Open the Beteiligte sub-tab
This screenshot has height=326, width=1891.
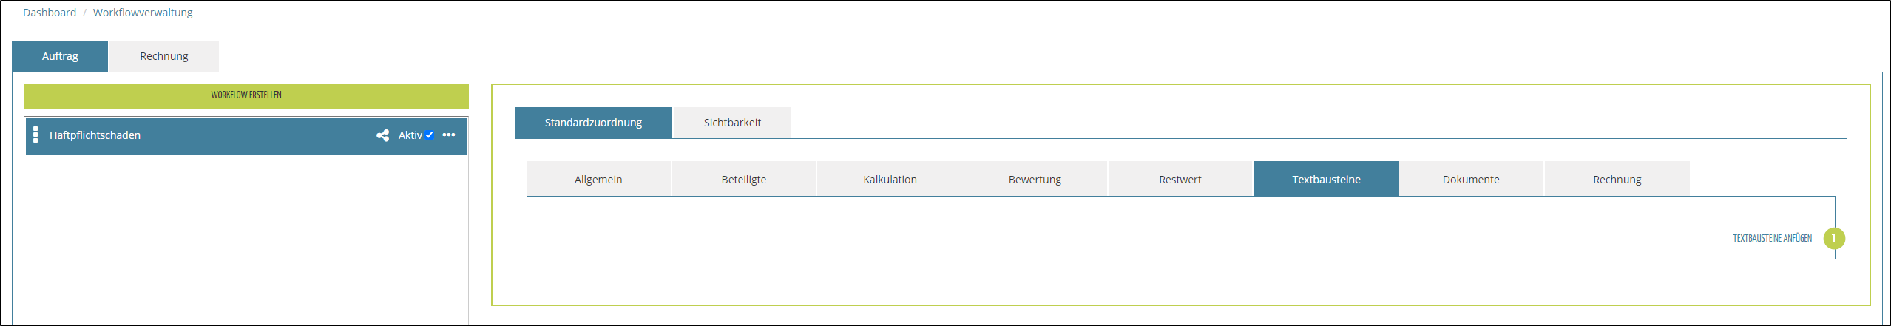pyautogui.click(x=744, y=180)
